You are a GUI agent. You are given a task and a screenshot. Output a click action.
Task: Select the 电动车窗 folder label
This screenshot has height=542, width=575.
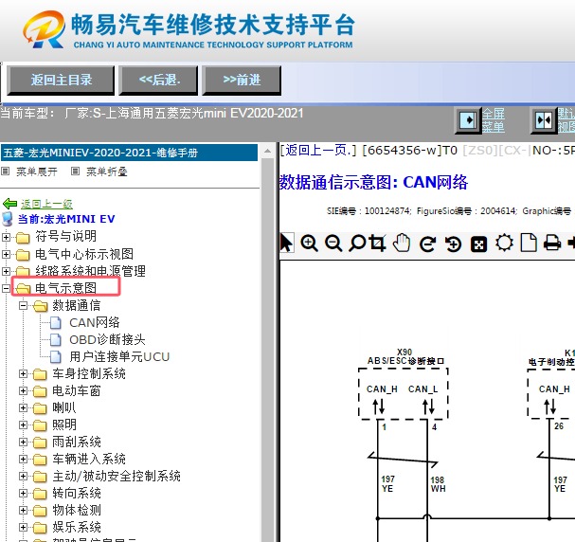click(77, 391)
